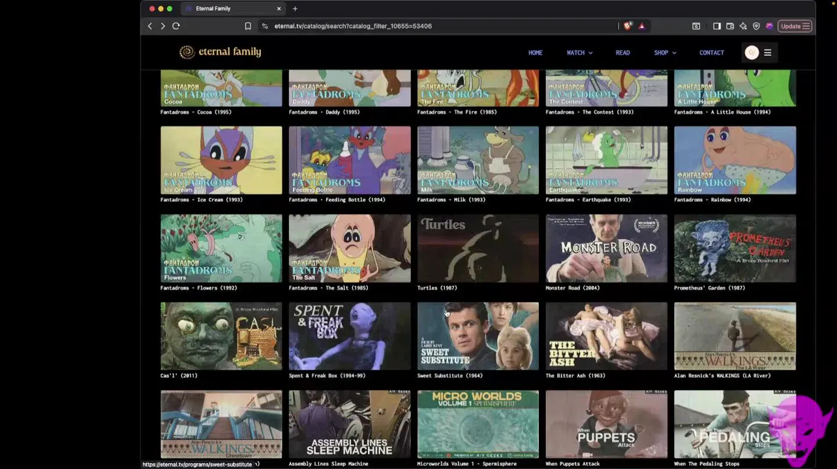Click title link Turtles (1987)
Viewport: 837px width, 469px height.
[437, 288]
